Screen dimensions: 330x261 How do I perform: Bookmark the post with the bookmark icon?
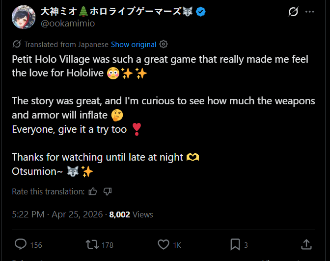click(235, 245)
